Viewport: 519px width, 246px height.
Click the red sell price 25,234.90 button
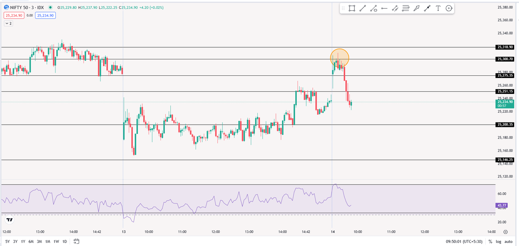tap(13, 15)
